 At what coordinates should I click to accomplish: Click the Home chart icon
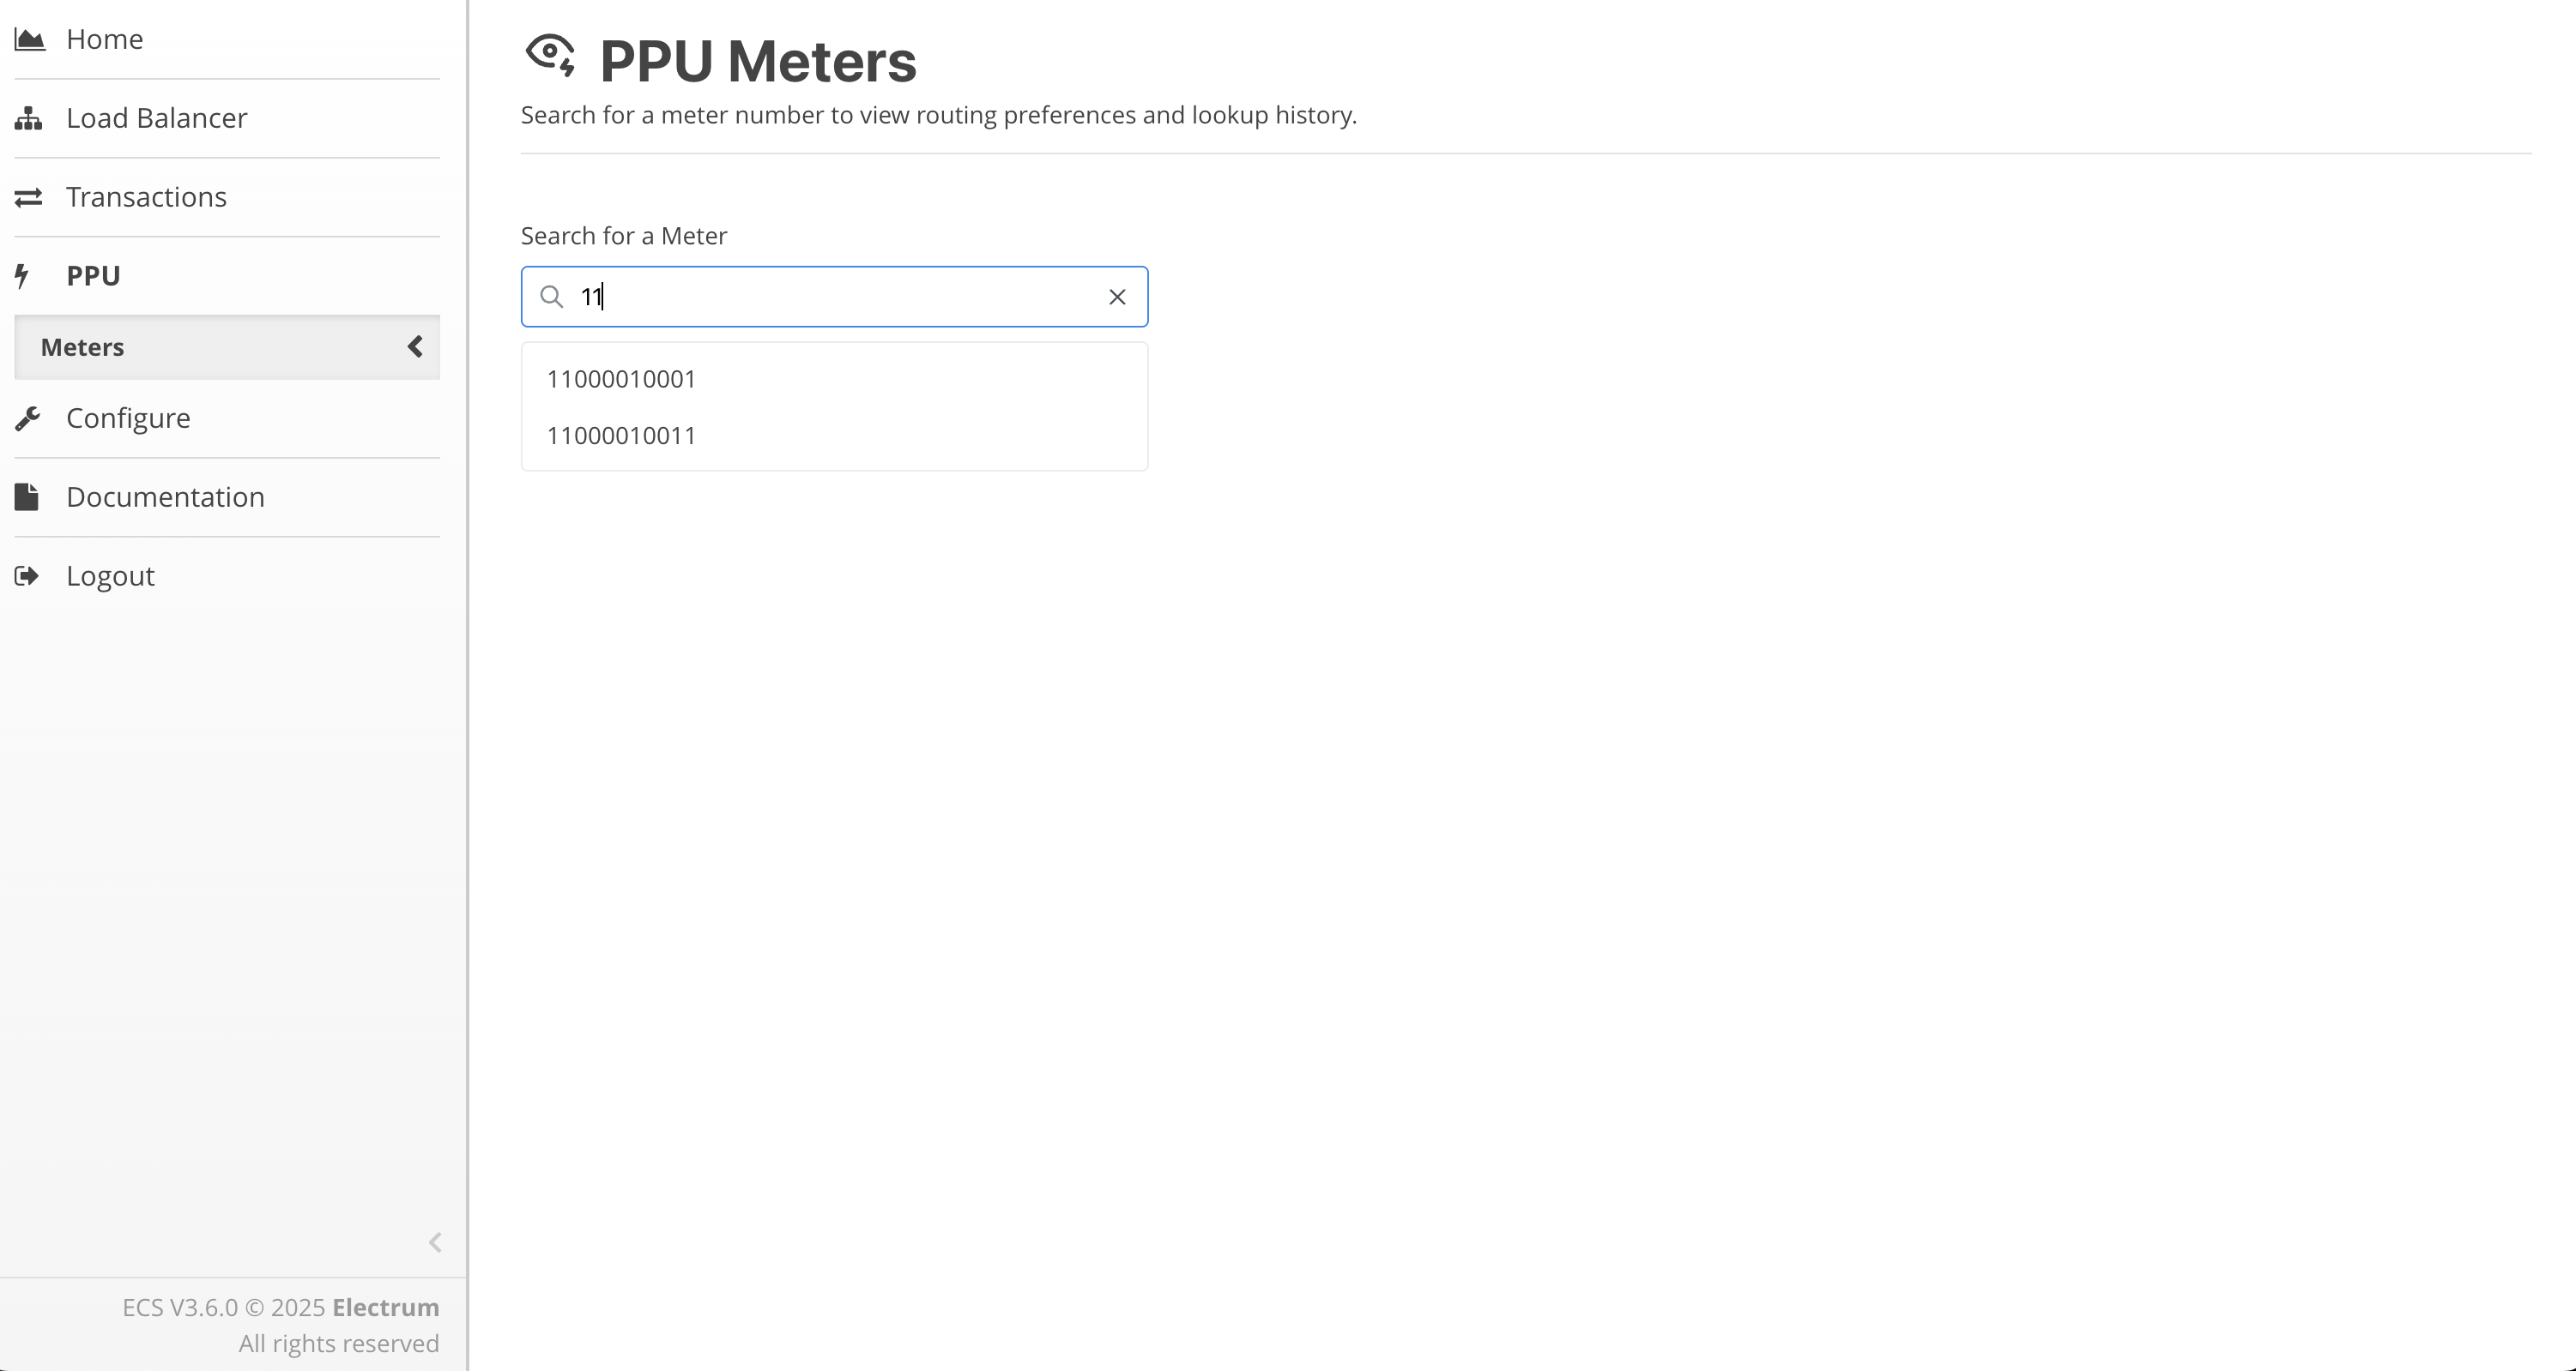click(29, 39)
